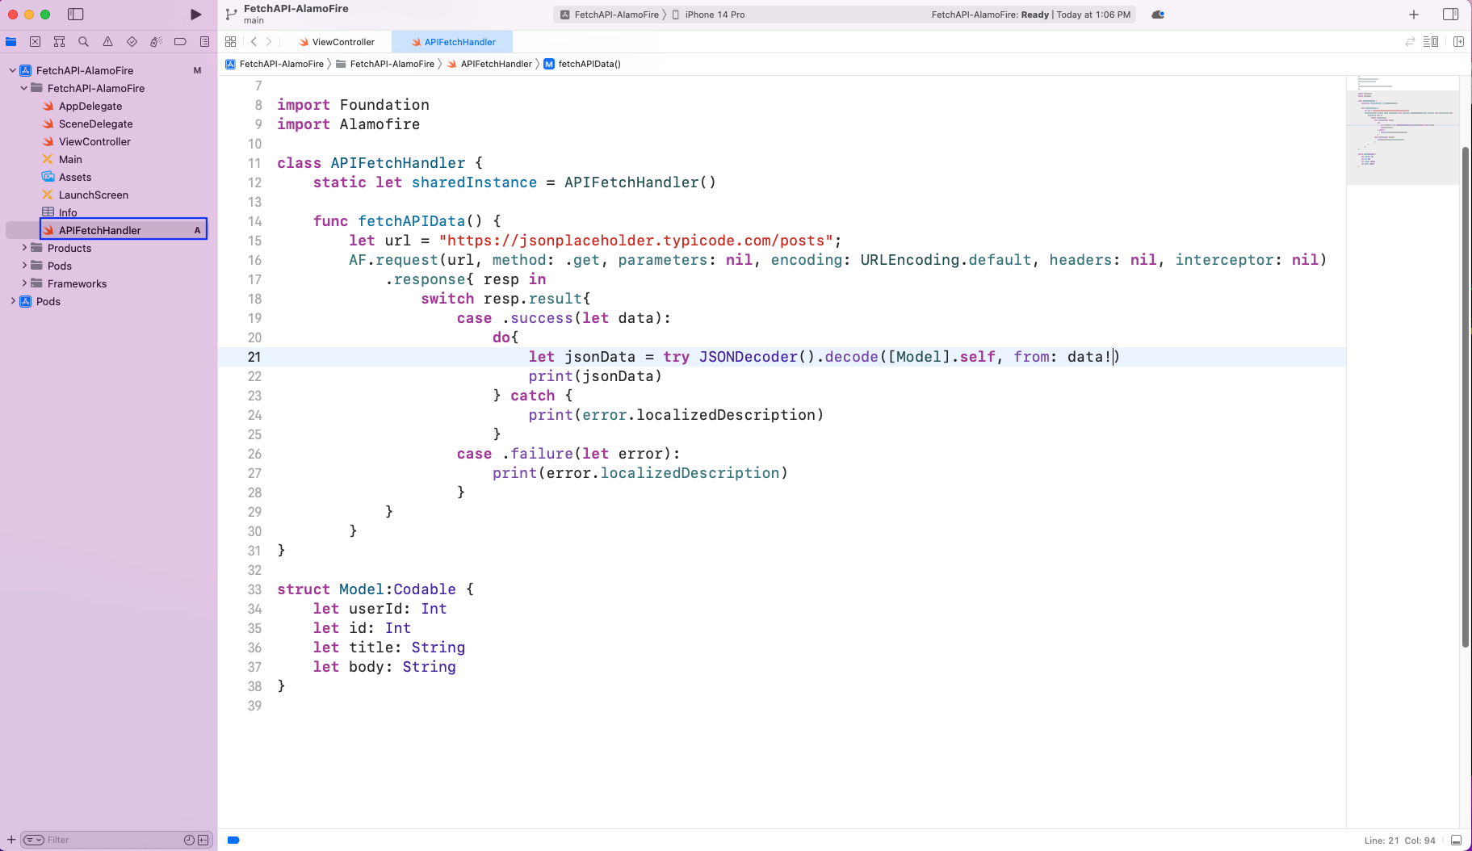Screen dimensions: 1472x851
Task: Open the Symbol navigator
Action: pyautogui.click(x=60, y=42)
